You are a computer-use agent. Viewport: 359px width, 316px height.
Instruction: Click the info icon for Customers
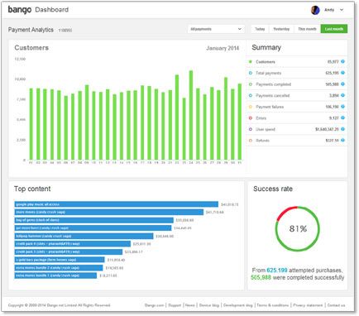(342, 61)
